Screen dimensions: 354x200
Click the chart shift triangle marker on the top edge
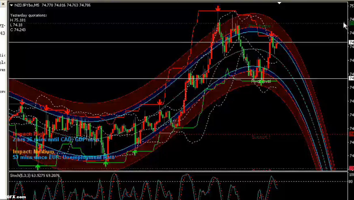[x=279, y=3]
